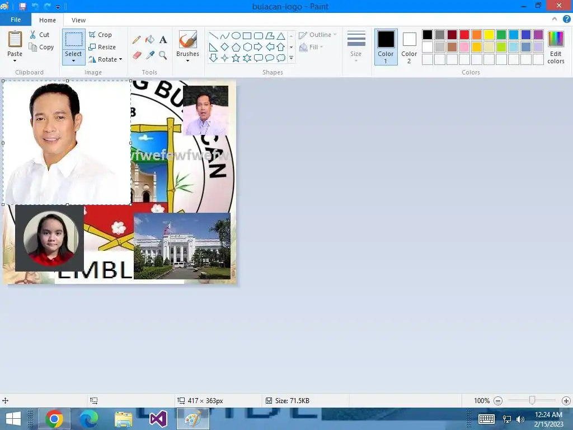Image resolution: width=573 pixels, height=430 pixels.
Task: Select the Pencil tool
Action: [137, 40]
